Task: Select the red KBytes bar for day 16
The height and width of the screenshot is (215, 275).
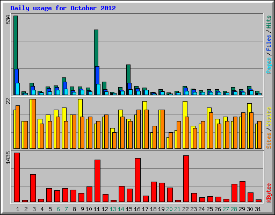Action: (138, 180)
